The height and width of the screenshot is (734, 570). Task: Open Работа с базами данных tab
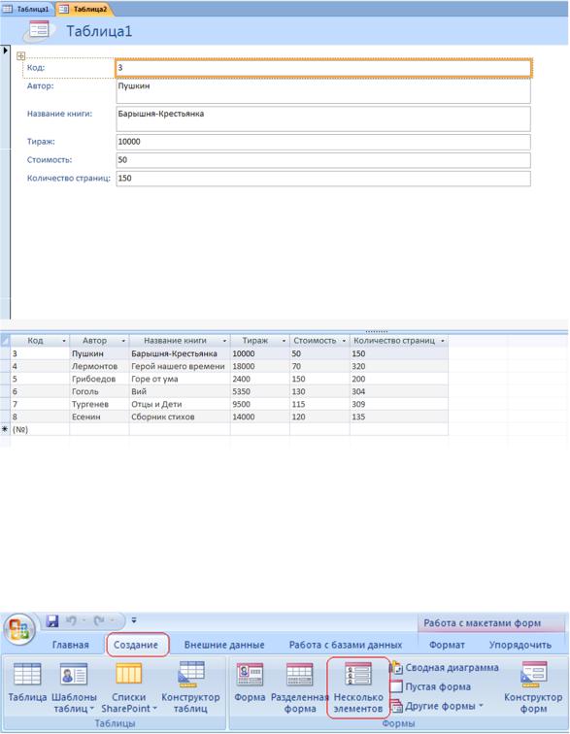346,645
